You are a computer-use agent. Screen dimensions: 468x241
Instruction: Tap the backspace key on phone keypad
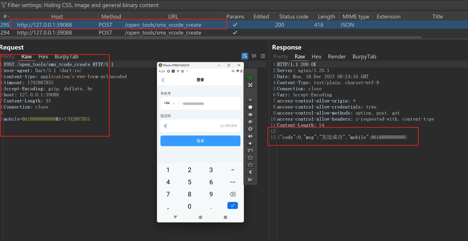pyautogui.click(x=233, y=194)
